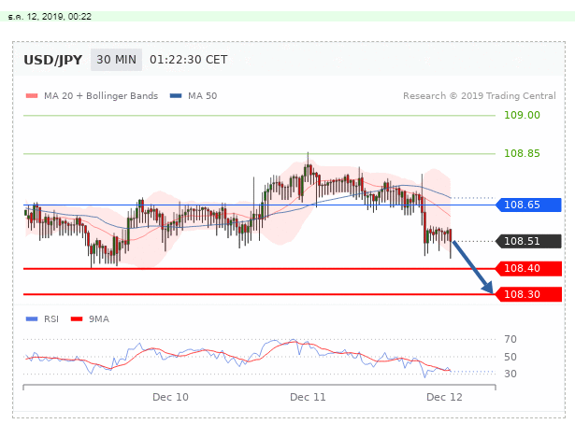Click the Dec 10 date axis label
The width and height of the screenshot is (575, 424).
[170, 397]
